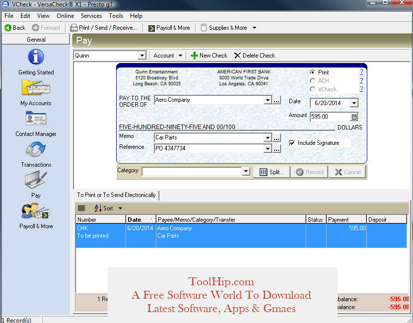Open the Tools menu

(116, 16)
